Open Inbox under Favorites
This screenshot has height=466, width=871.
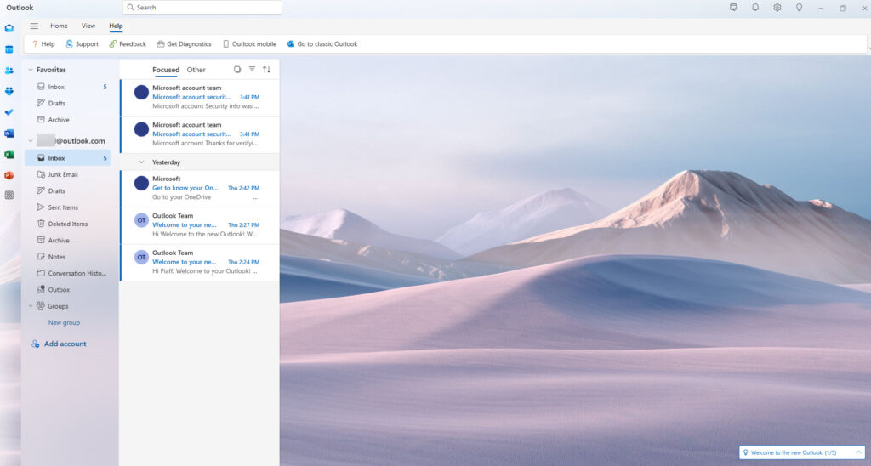(68, 87)
